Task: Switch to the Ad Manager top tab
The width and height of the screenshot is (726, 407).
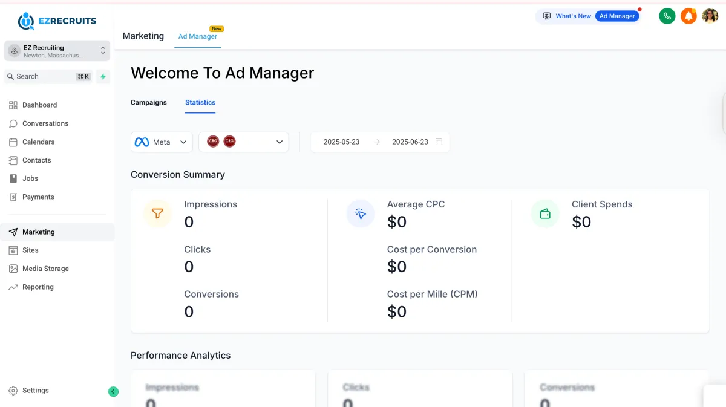Action: click(x=198, y=36)
